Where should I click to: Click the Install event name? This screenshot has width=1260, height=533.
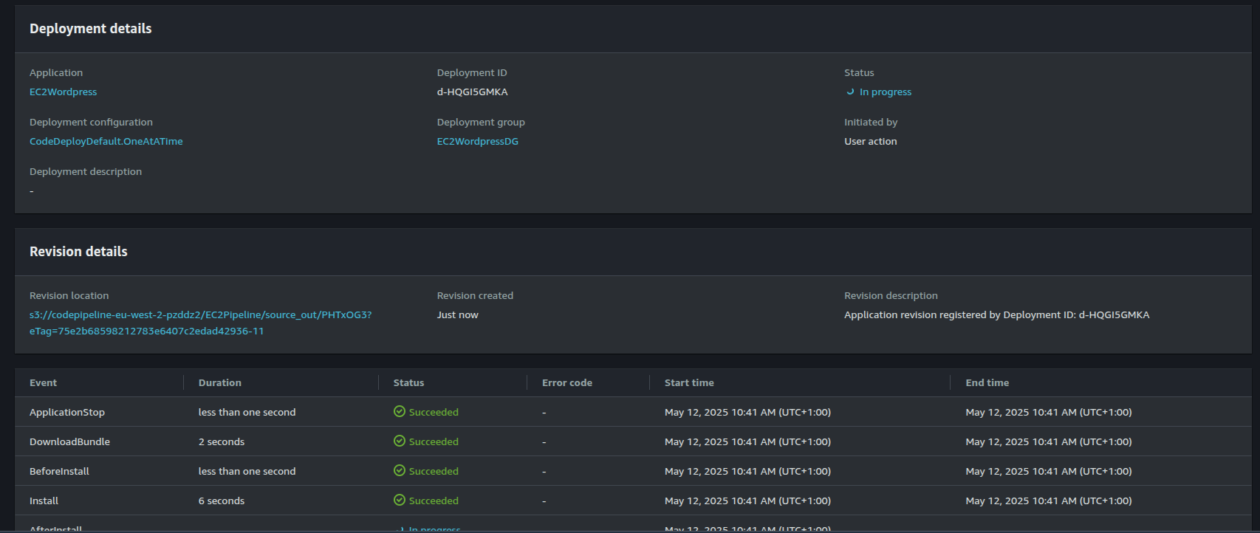pos(44,501)
